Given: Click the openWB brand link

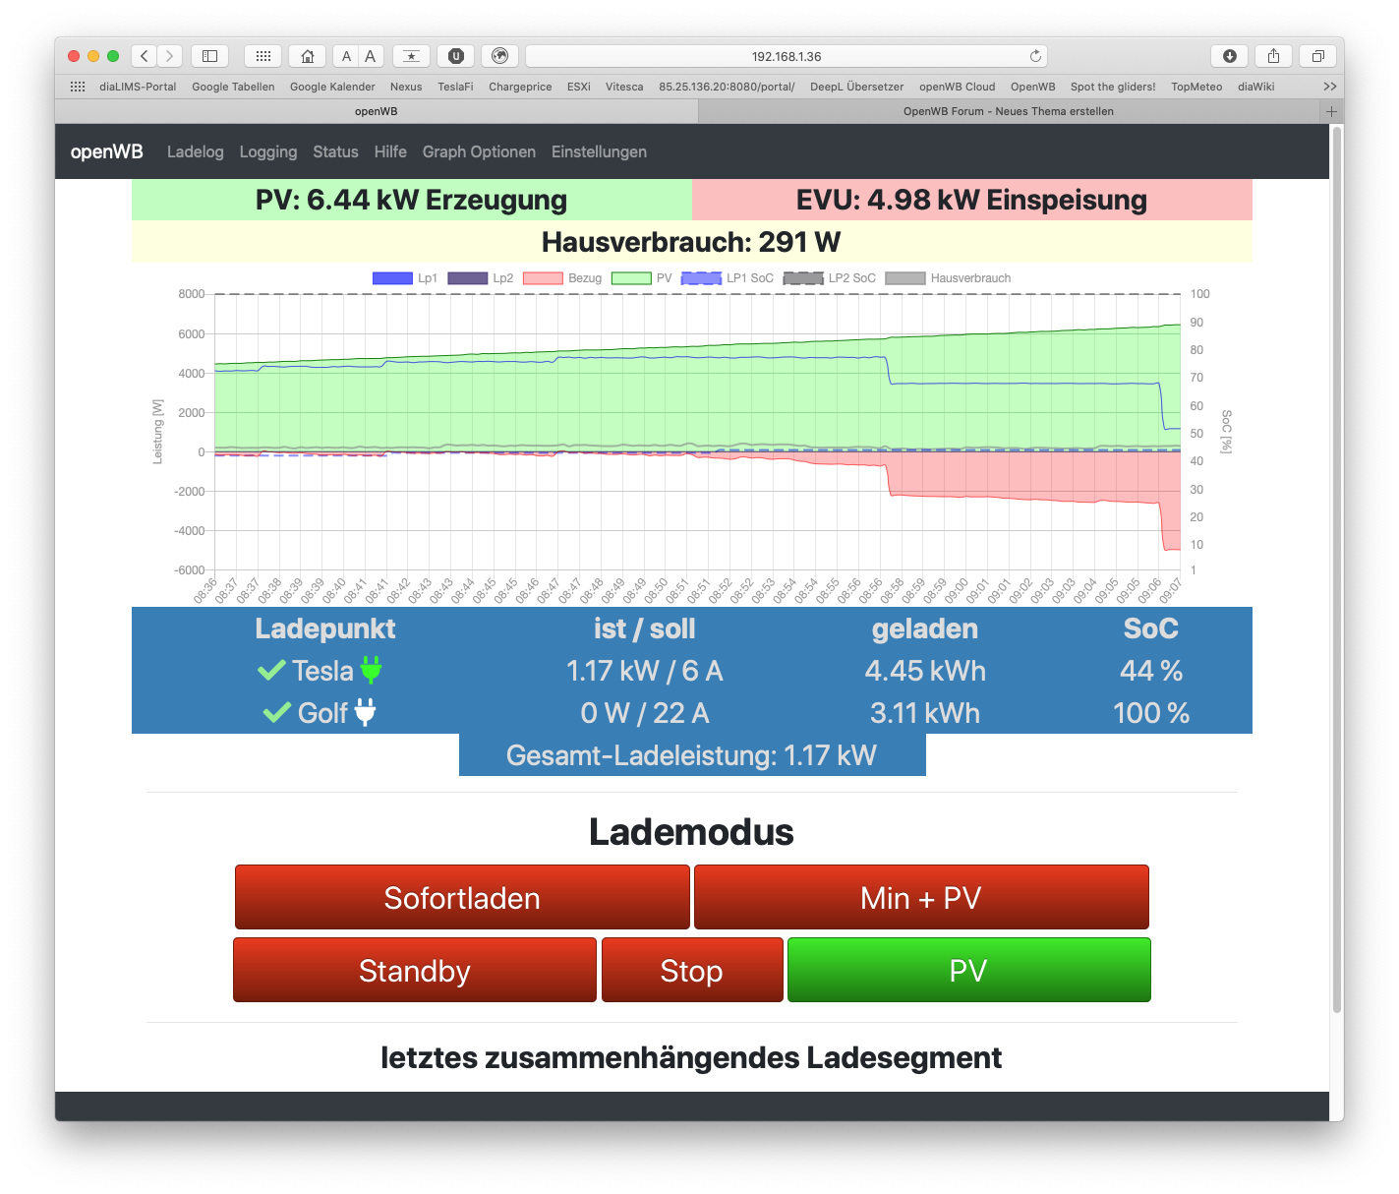Looking at the screenshot, I should click(106, 151).
